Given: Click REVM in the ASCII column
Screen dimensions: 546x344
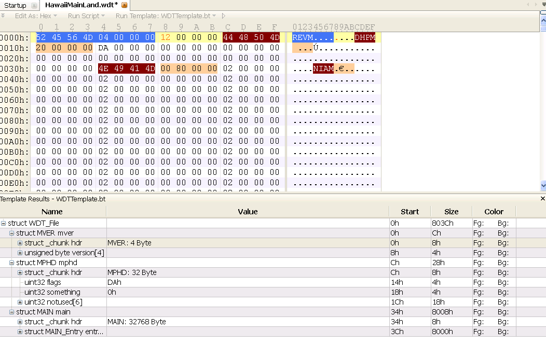Looking at the screenshot, I should pos(303,37).
